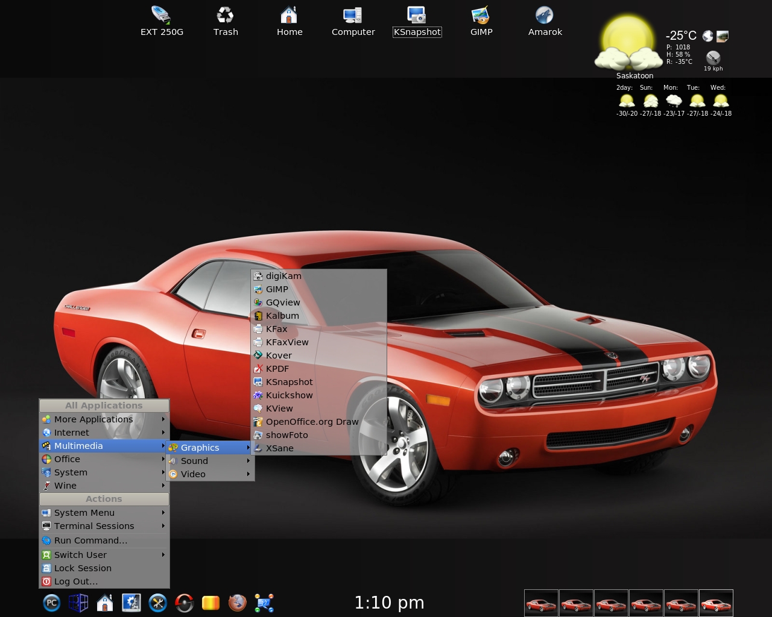Viewport: 772px width, 617px height.
Task: Launch Kalbum from the Graphics menu
Action: 318,316
